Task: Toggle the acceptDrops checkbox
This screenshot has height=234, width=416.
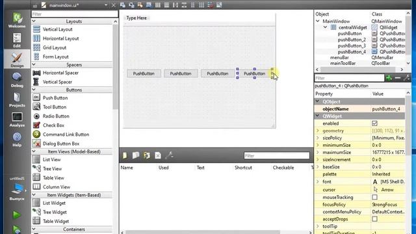Action: (x=374, y=219)
